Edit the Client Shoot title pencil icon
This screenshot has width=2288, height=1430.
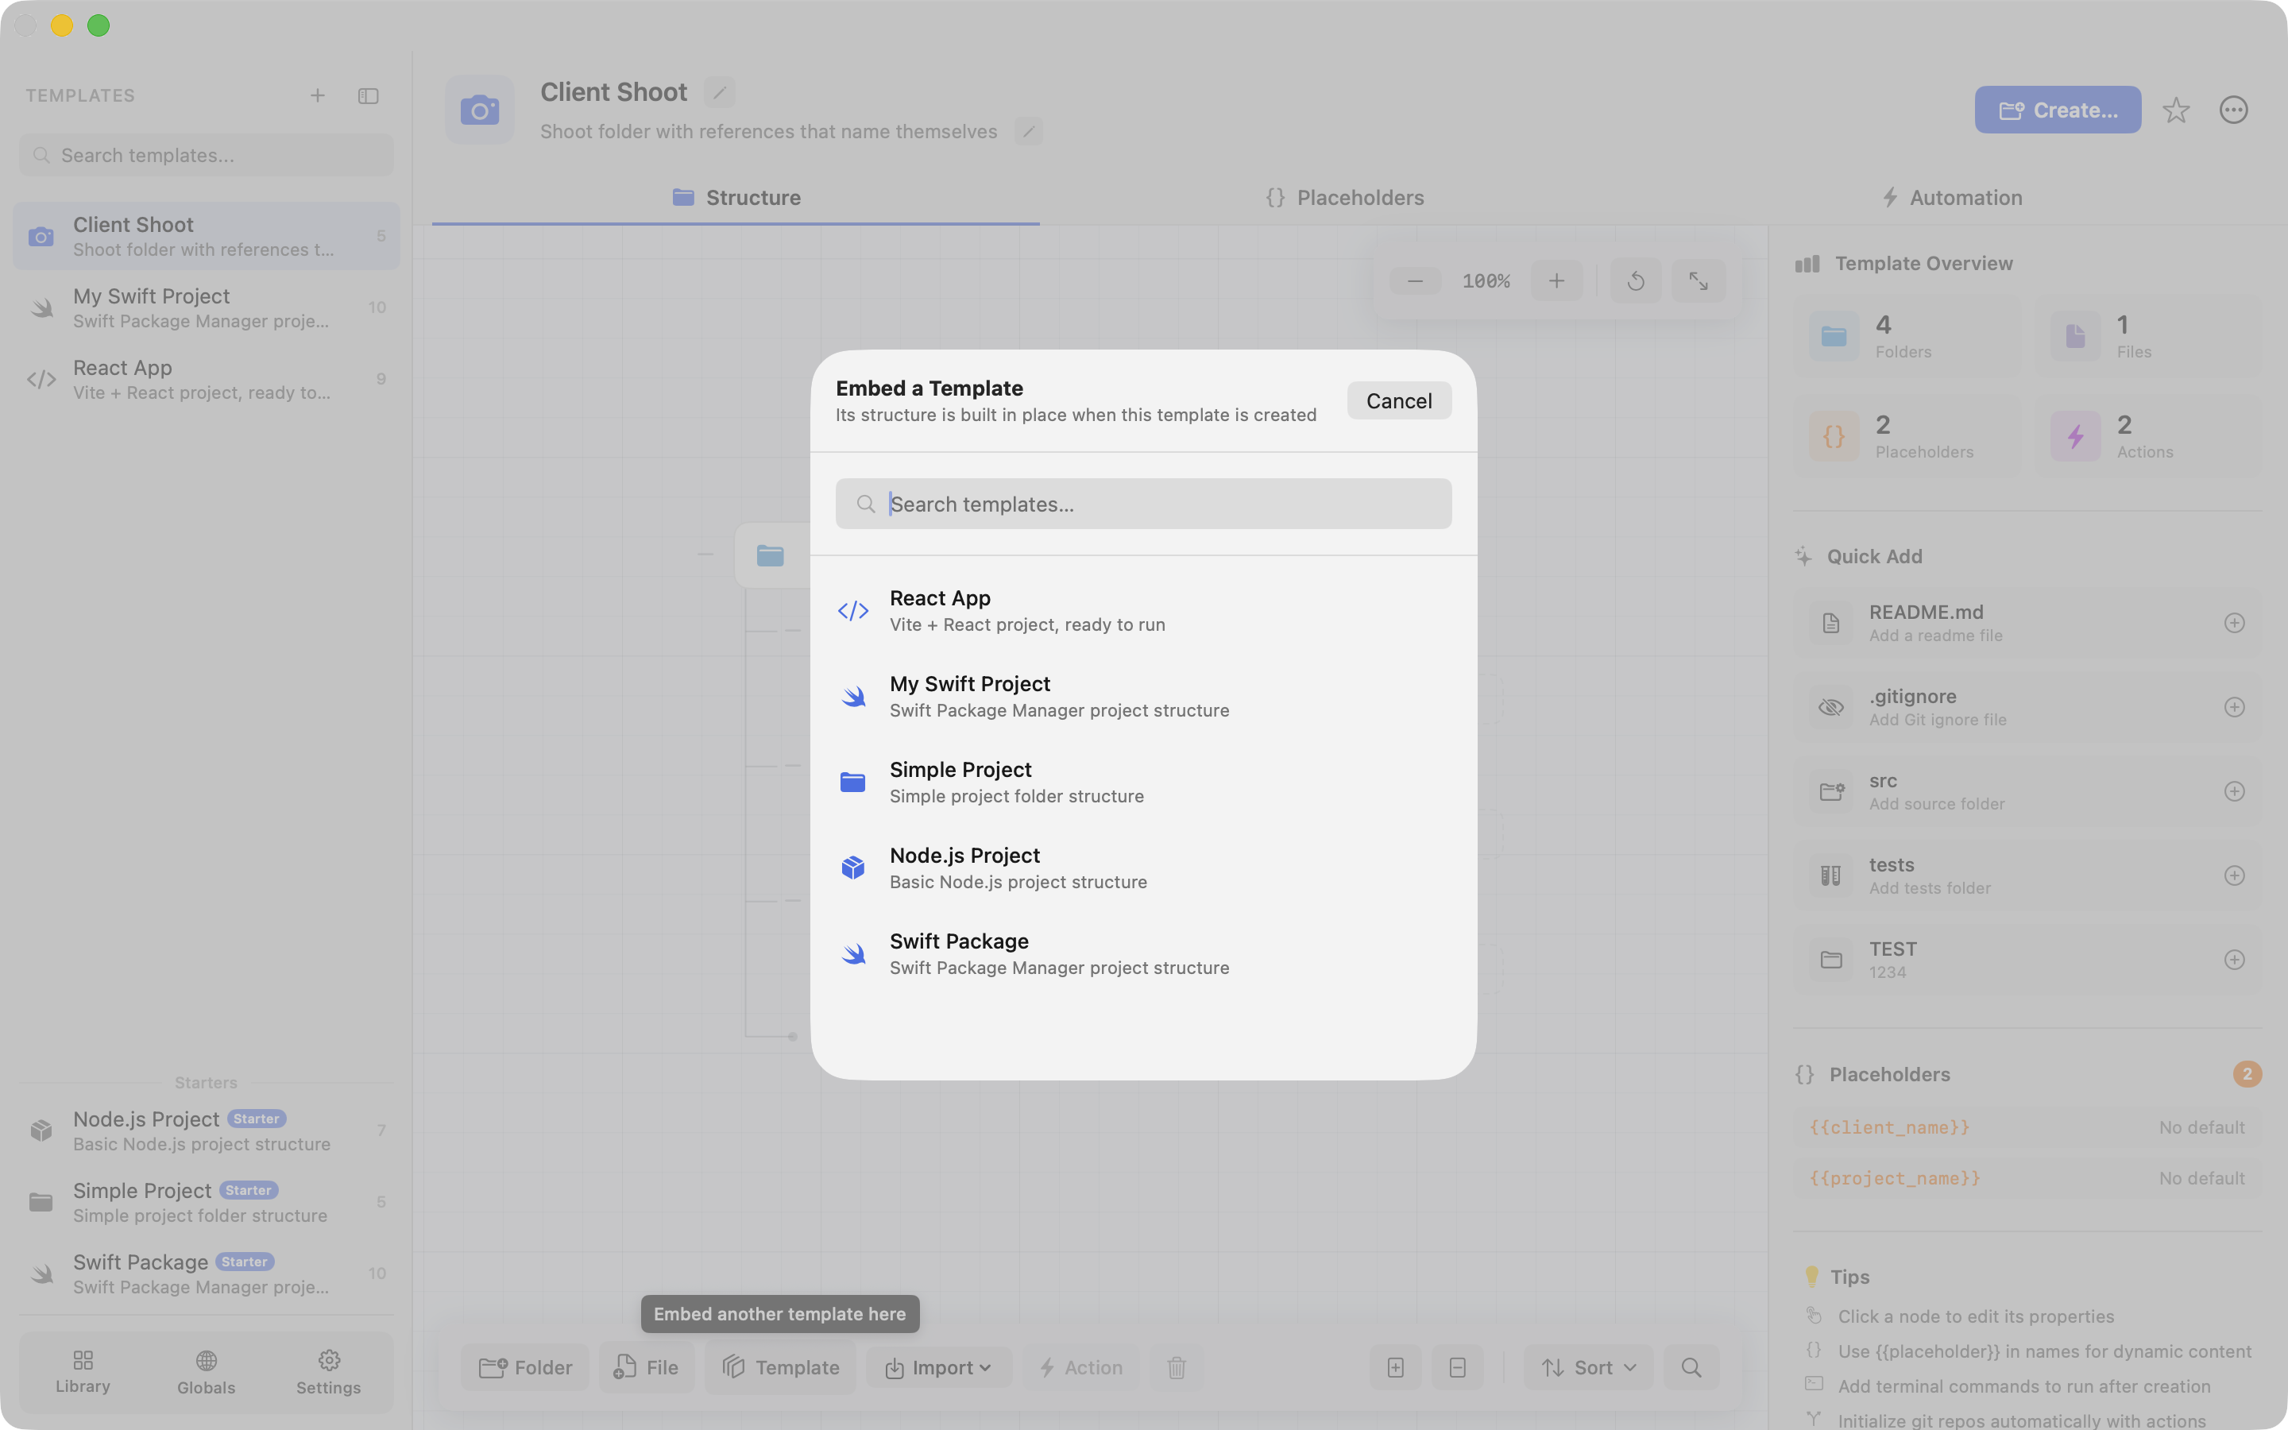tap(720, 93)
